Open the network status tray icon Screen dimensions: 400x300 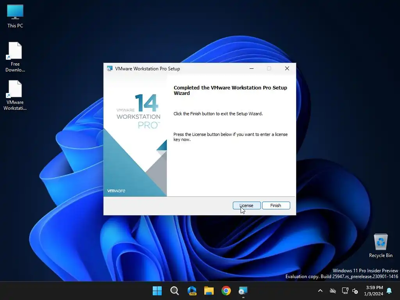[345, 291]
